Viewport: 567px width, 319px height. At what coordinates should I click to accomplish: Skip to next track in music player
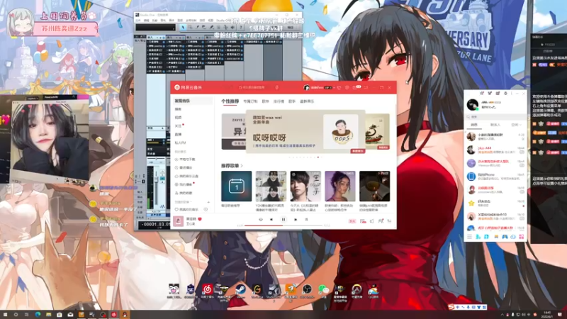coord(294,220)
